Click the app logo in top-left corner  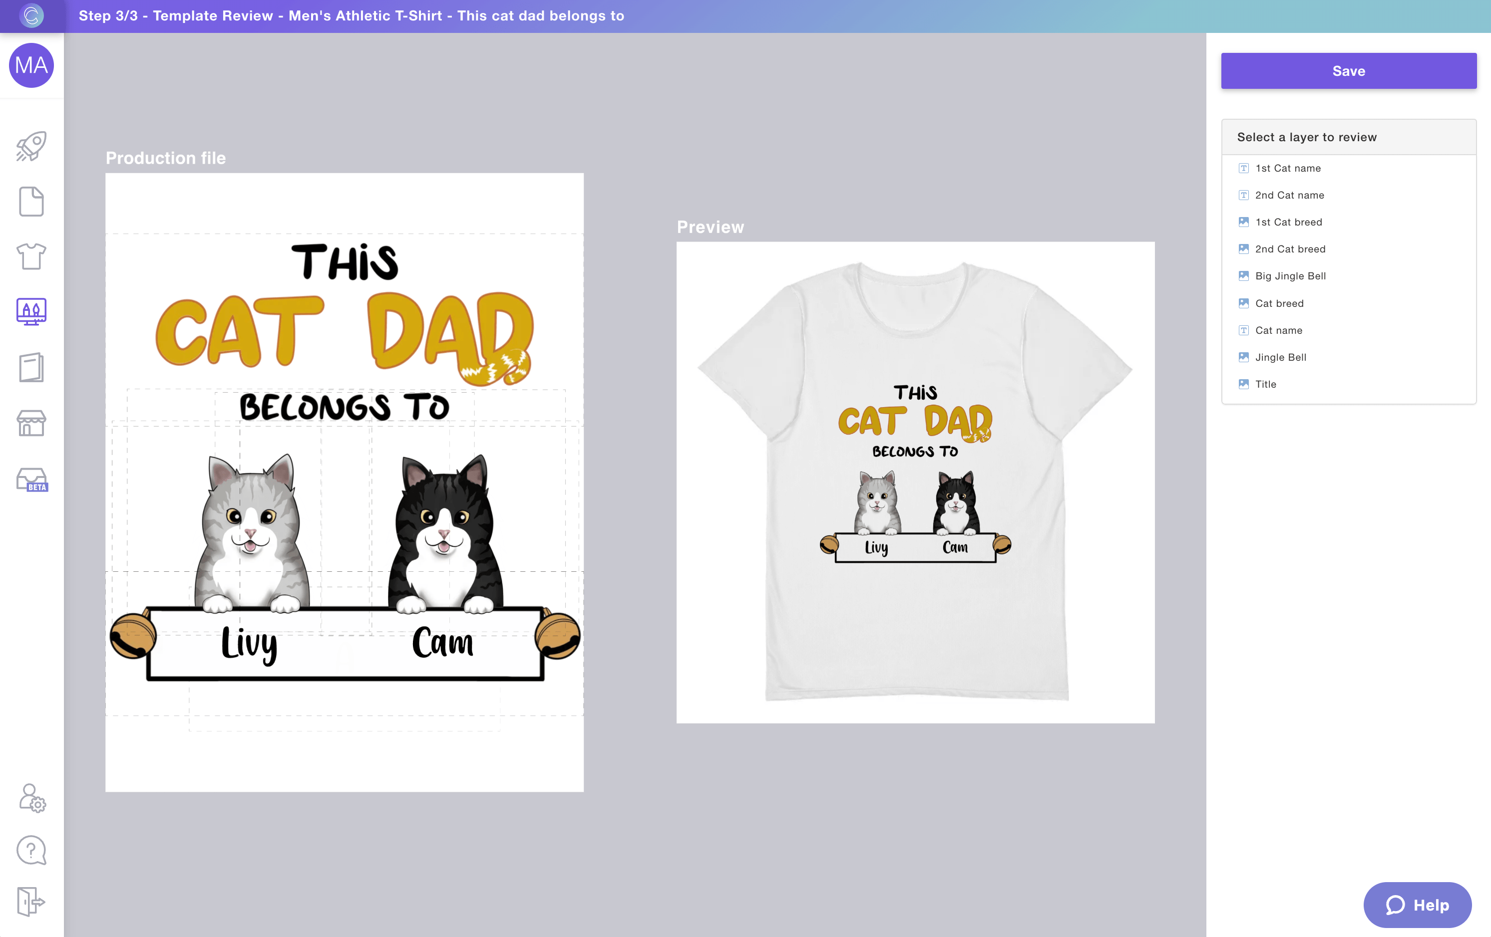(x=31, y=15)
